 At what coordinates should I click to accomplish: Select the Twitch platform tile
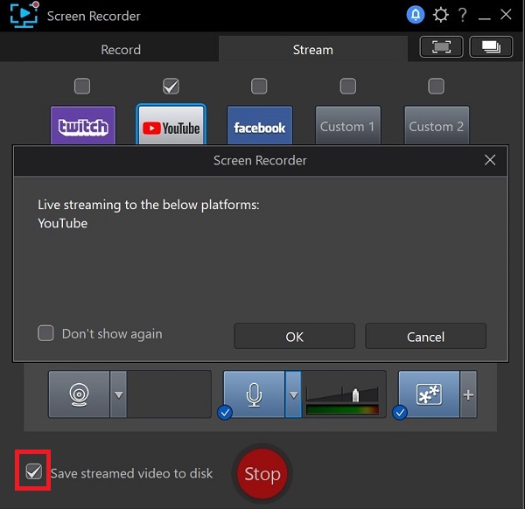83,125
